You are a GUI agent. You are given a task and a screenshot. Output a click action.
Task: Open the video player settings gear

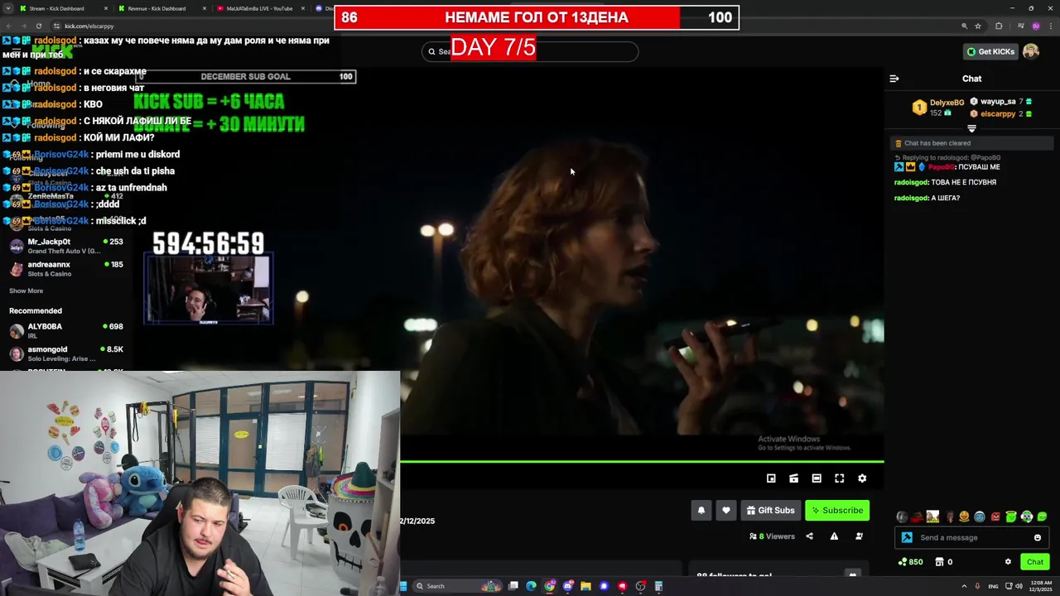click(862, 478)
